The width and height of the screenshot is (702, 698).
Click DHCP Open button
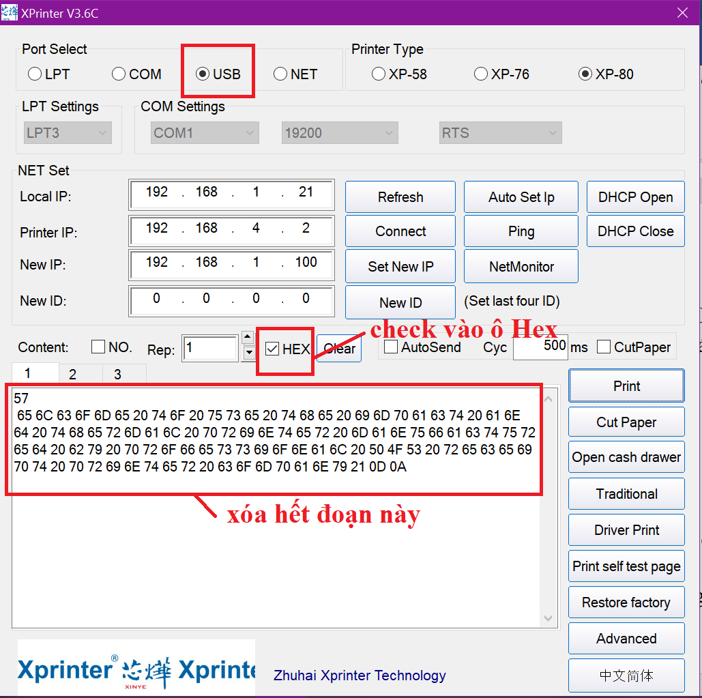[x=635, y=197]
